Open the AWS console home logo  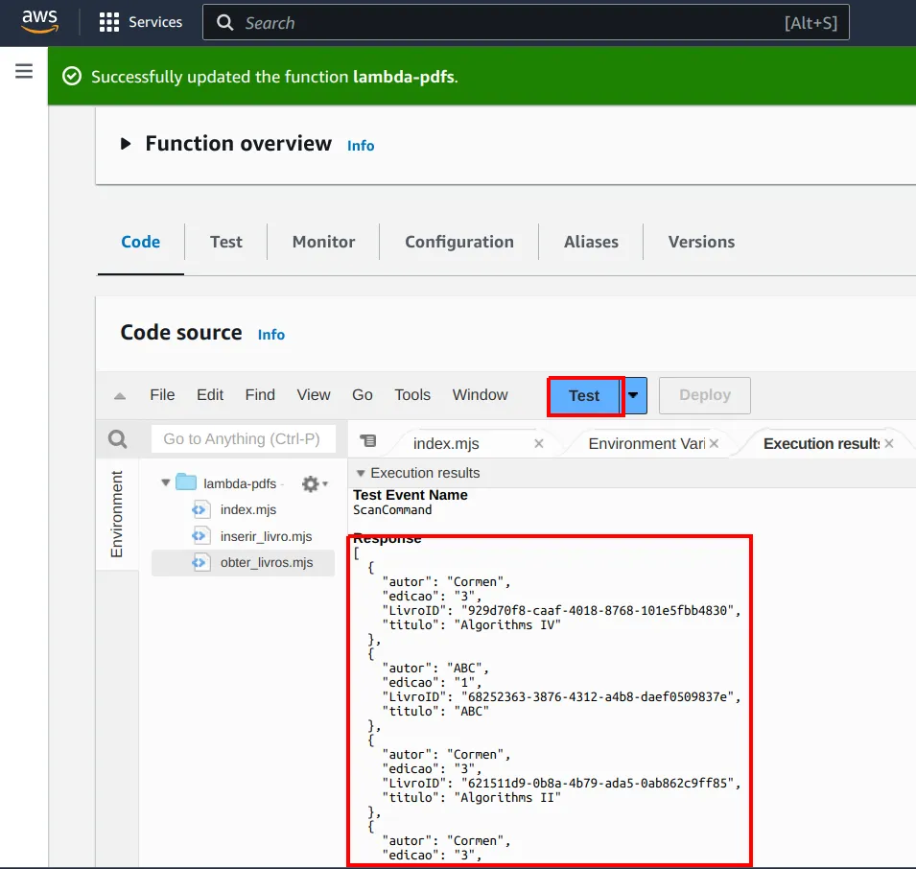click(39, 22)
